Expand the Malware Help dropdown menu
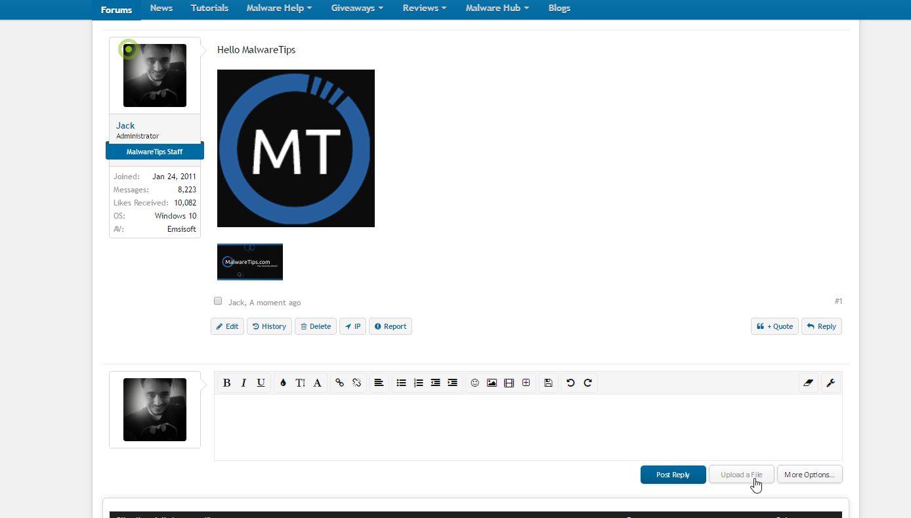 279,8
